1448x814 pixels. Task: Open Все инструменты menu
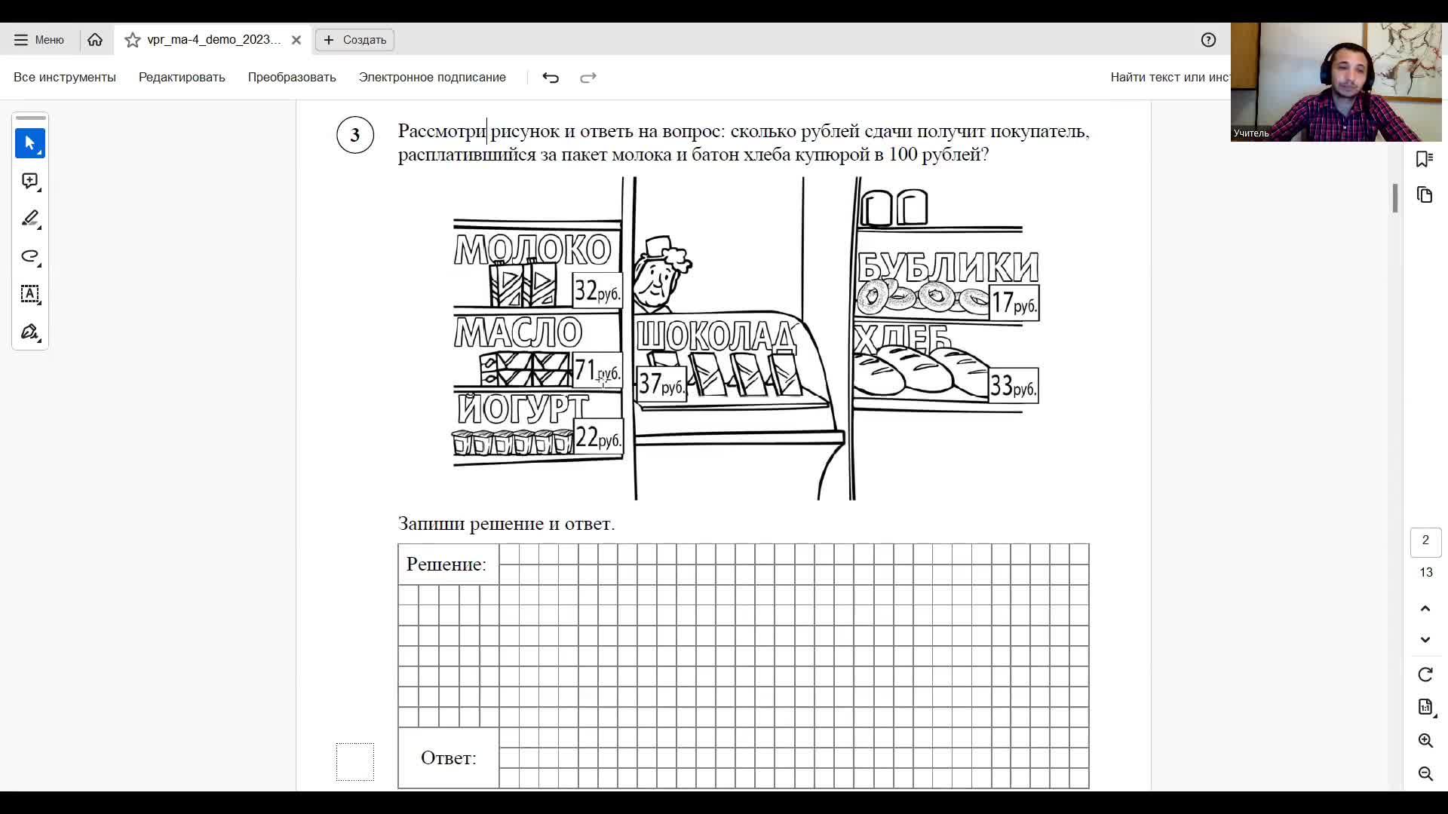point(65,77)
